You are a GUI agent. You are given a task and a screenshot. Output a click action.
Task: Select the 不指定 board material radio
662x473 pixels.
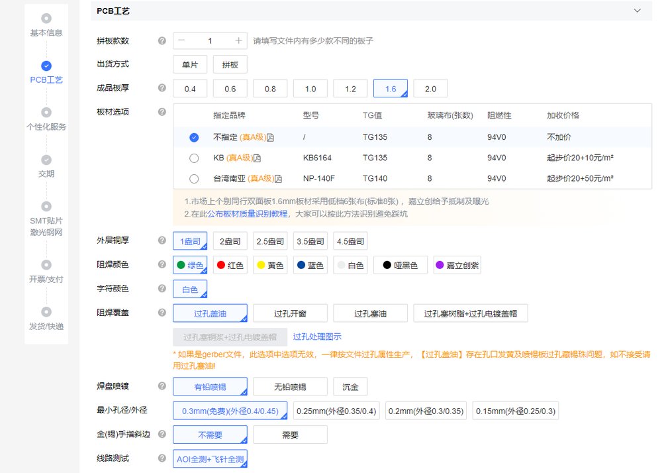point(194,137)
